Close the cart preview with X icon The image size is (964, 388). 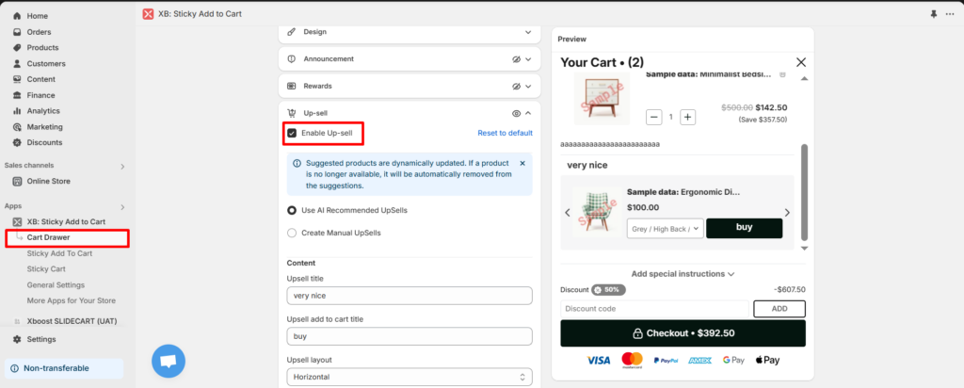point(801,62)
